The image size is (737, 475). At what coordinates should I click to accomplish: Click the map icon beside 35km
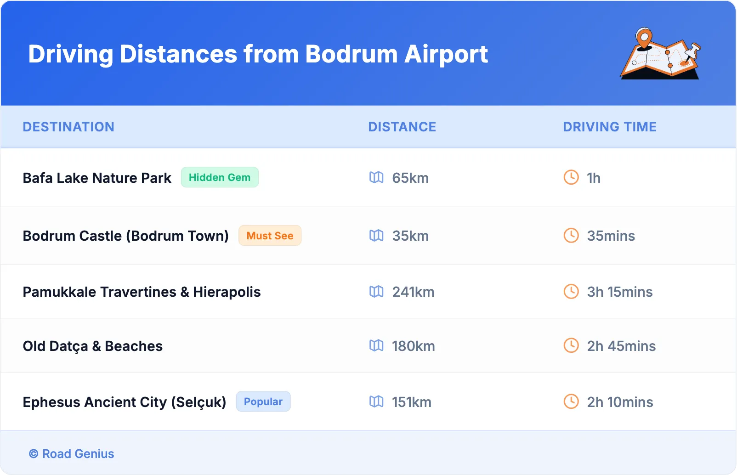(376, 235)
